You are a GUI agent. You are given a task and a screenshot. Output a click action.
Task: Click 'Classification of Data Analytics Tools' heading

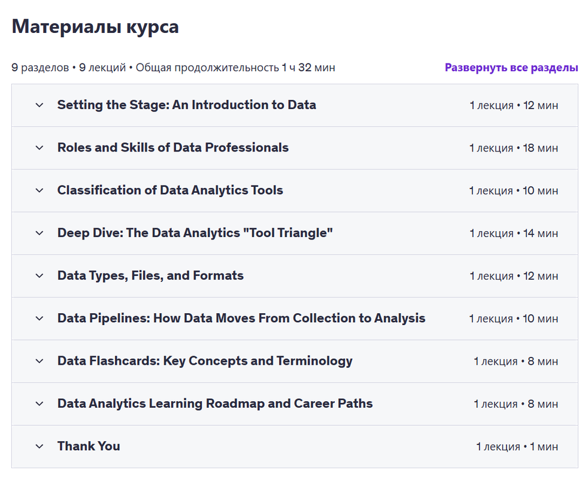[170, 190]
